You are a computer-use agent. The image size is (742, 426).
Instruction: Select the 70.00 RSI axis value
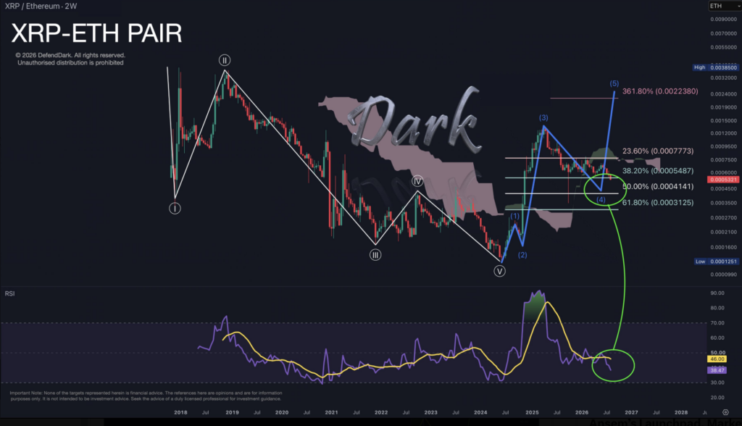[x=717, y=323]
